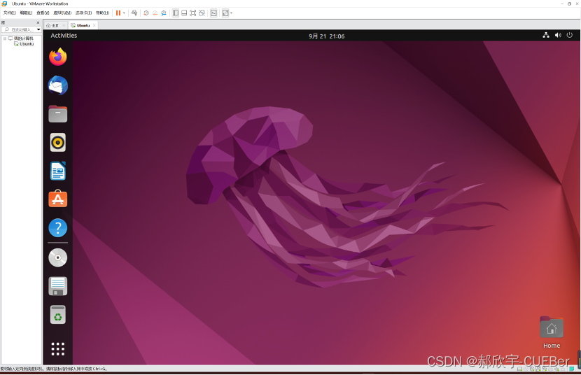Open the snapshot manager toolbar icon
The width and height of the screenshot is (581, 375).
coord(164,13)
